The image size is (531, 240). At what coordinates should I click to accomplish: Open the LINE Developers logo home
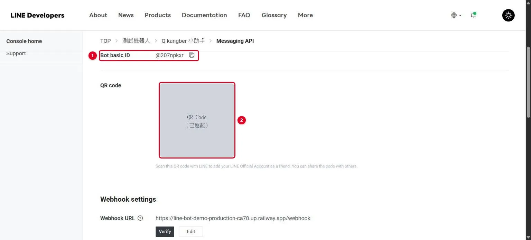tap(37, 15)
